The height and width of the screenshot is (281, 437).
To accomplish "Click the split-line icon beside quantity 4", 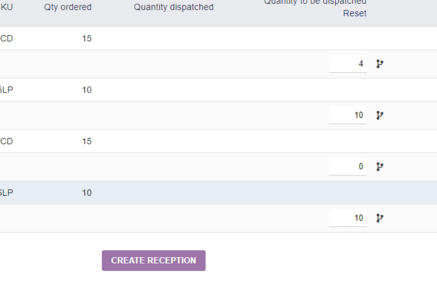I will (380, 64).
